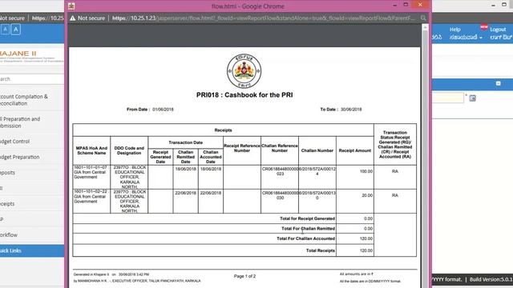Open the Help menu in Khajane
This screenshot has width=513, height=288.
click(x=454, y=30)
